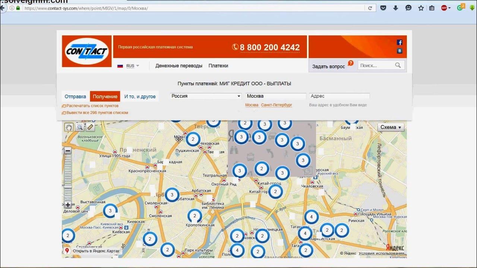Open the Facebook page icon

tap(399, 42)
